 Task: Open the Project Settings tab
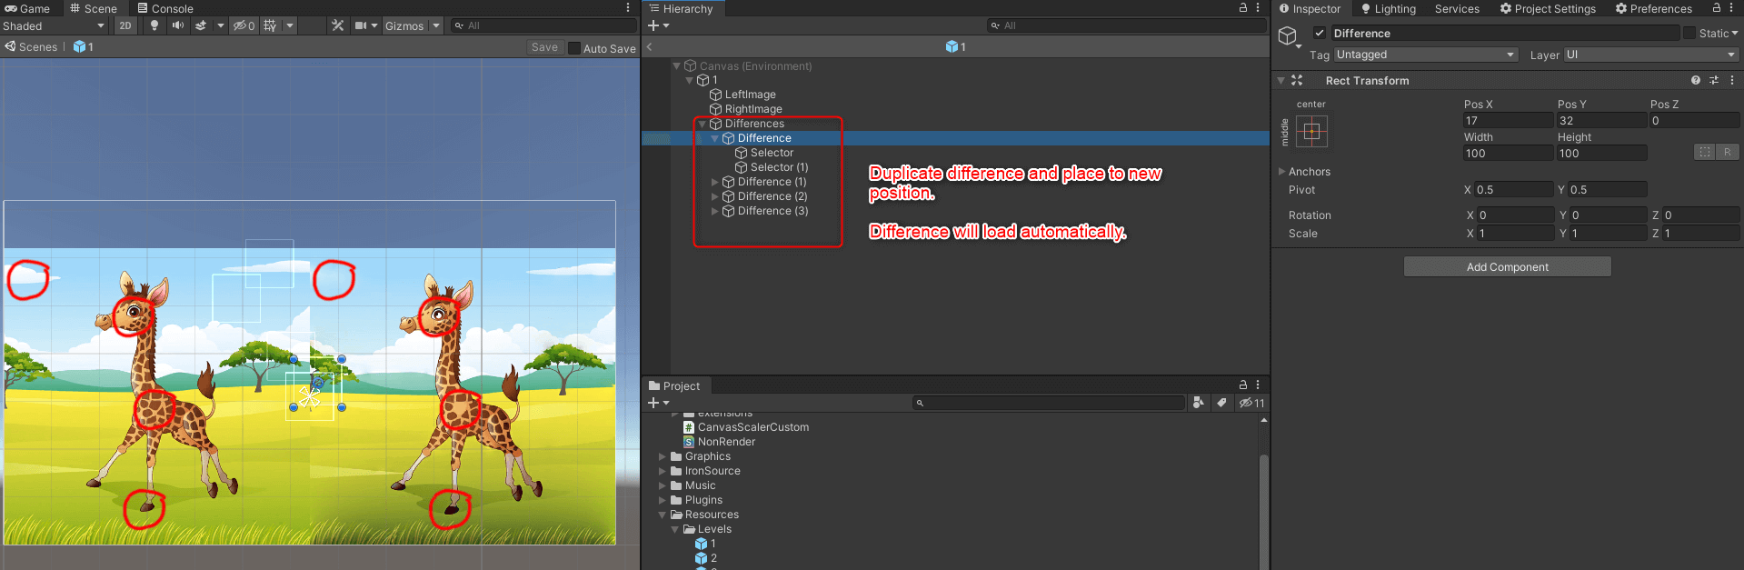[1548, 8]
